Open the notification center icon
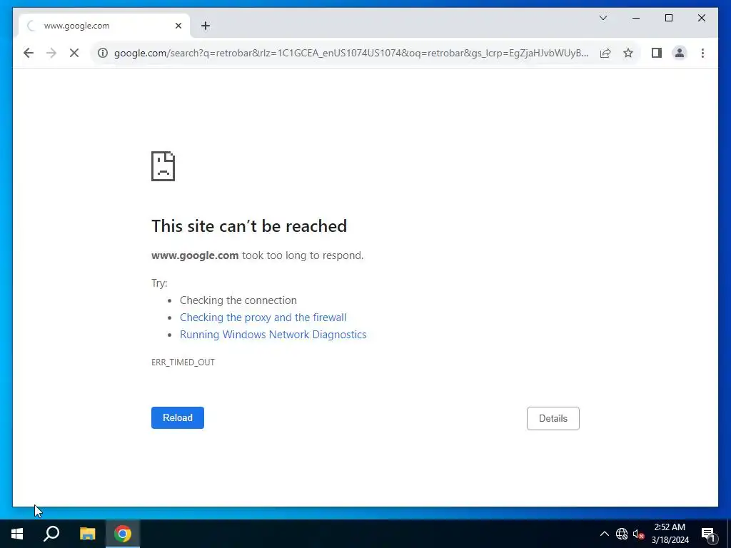 [709, 534]
